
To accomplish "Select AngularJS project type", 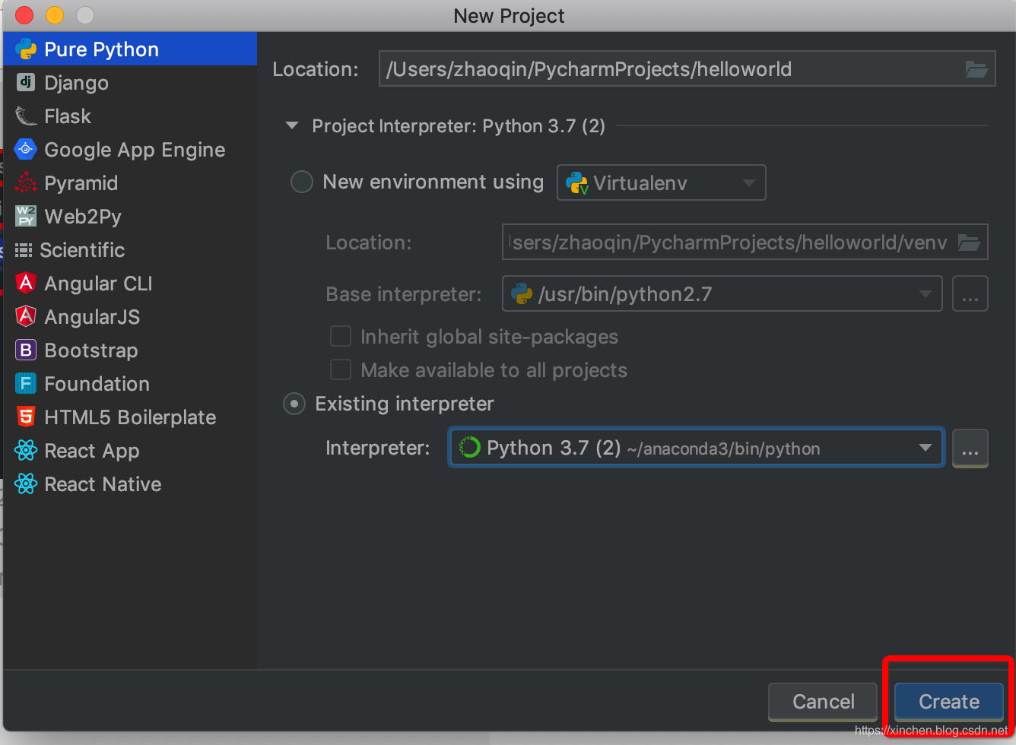I will (130, 316).
